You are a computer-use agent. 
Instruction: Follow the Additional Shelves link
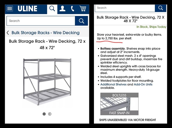point(113,84)
